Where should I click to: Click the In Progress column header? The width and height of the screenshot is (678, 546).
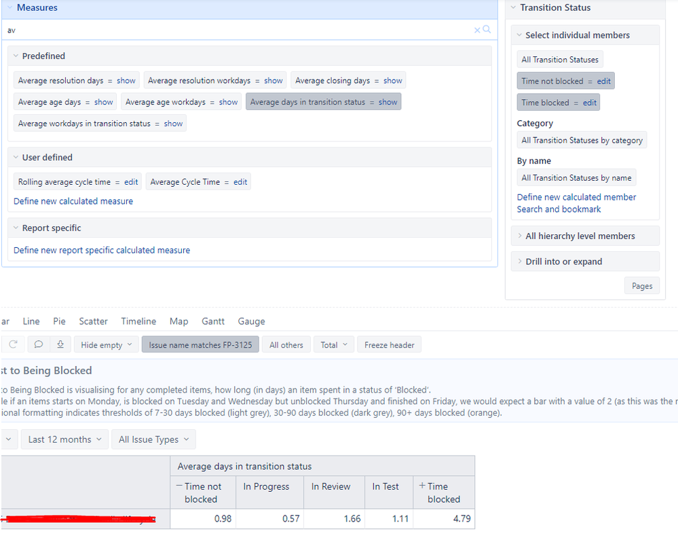pyautogui.click(x=270, y=492)
